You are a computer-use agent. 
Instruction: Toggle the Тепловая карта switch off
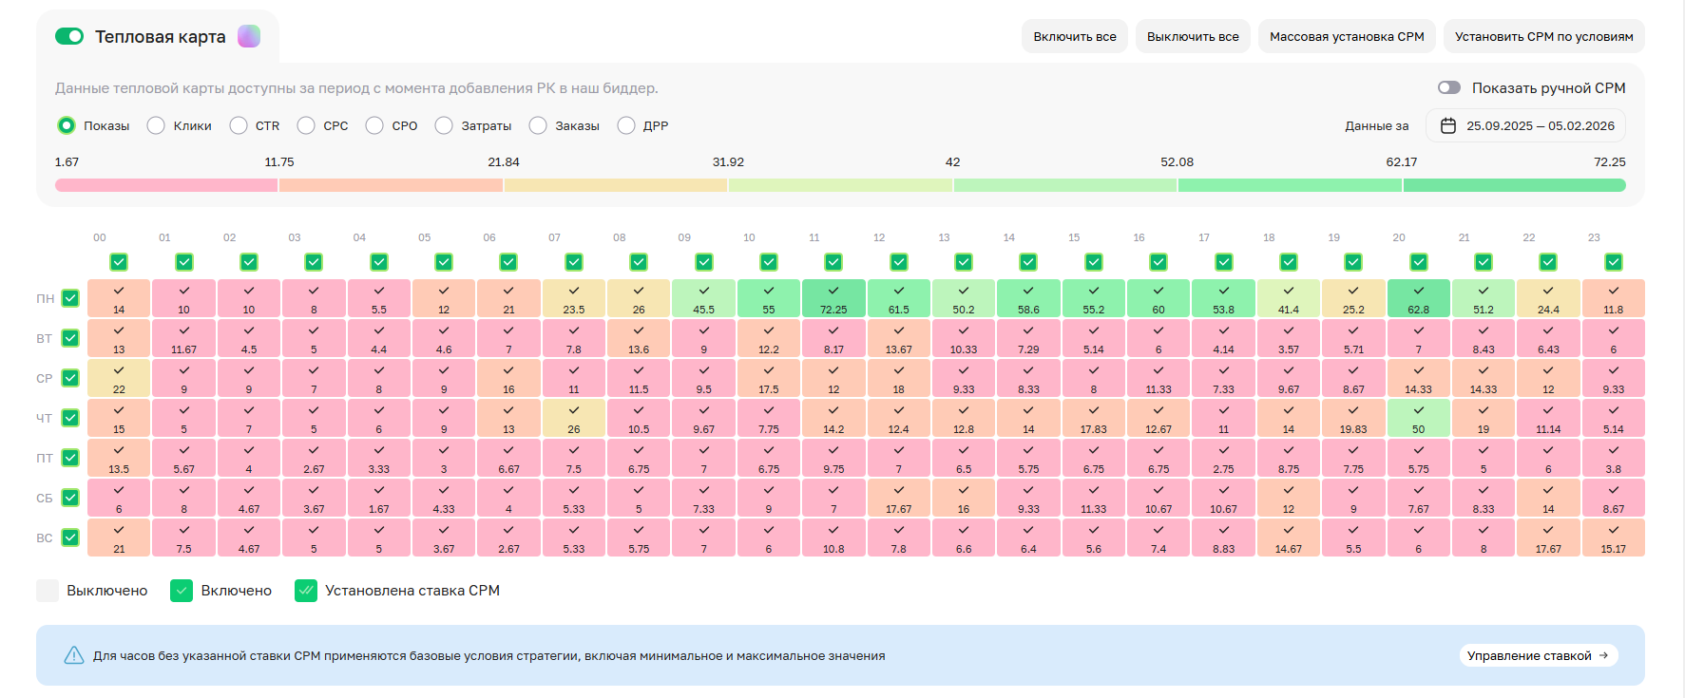[x=69, y=36]
